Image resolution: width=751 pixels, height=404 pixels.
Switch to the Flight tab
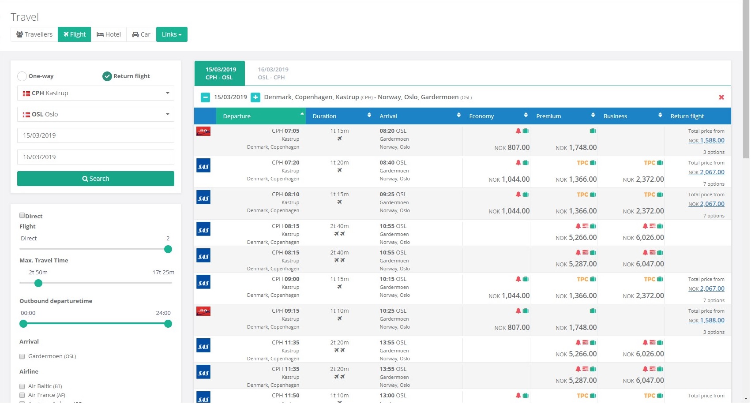click(x=74, y=34)
